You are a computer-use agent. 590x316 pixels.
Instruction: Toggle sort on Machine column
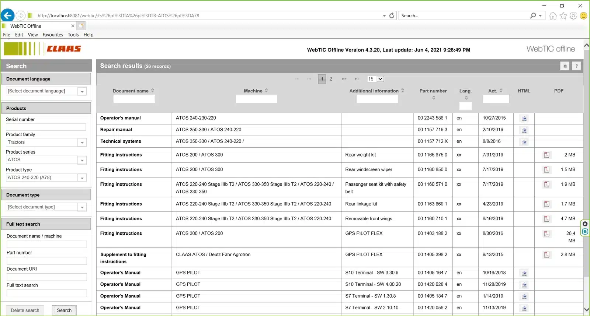click(x=266, y=91)
